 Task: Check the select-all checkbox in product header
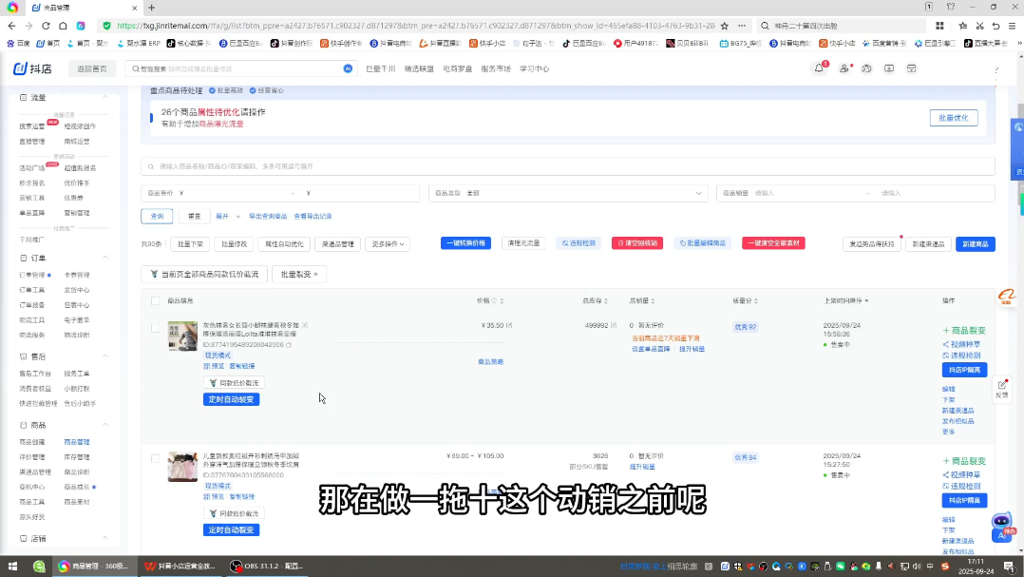(x=155, y=300)
